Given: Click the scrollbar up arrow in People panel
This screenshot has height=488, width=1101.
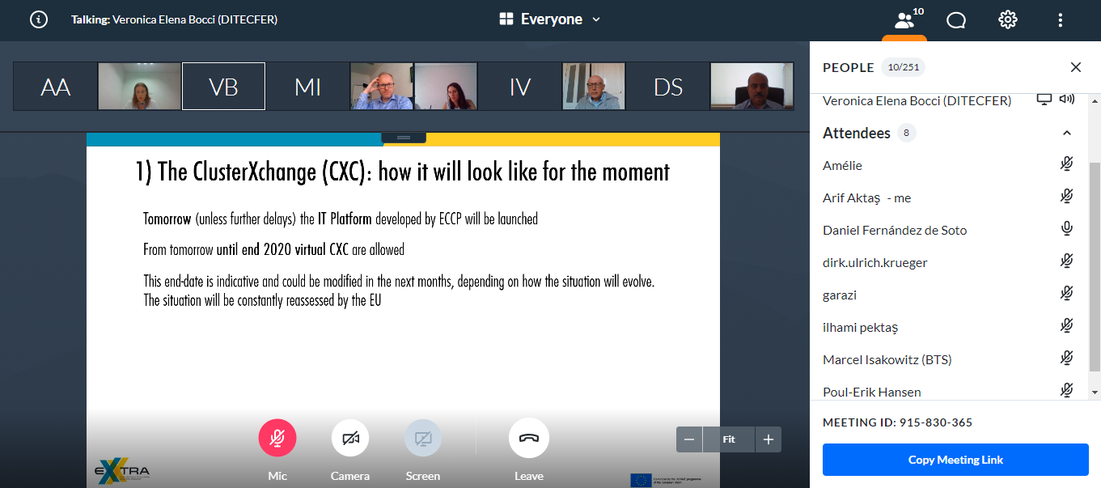Looking at the screenshot, I should pyautogui.click(x=1095, y=100).
